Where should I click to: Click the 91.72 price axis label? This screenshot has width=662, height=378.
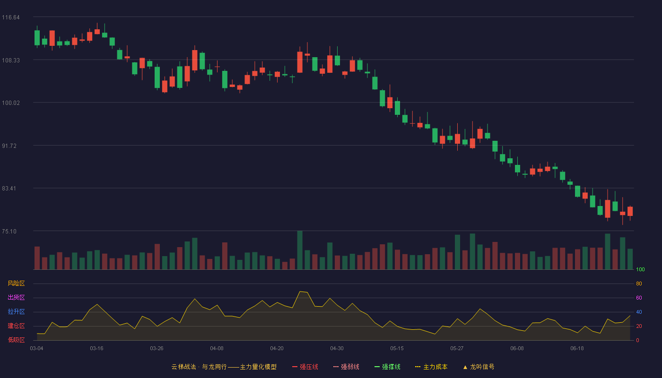point(9,146)
